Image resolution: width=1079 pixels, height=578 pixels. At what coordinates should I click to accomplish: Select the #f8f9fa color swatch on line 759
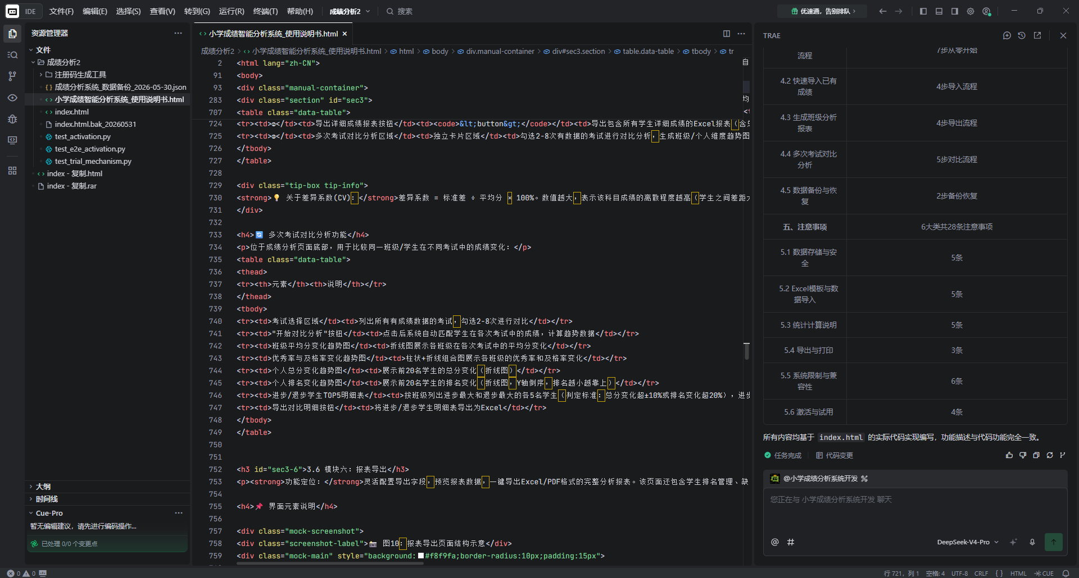point(421,556)
